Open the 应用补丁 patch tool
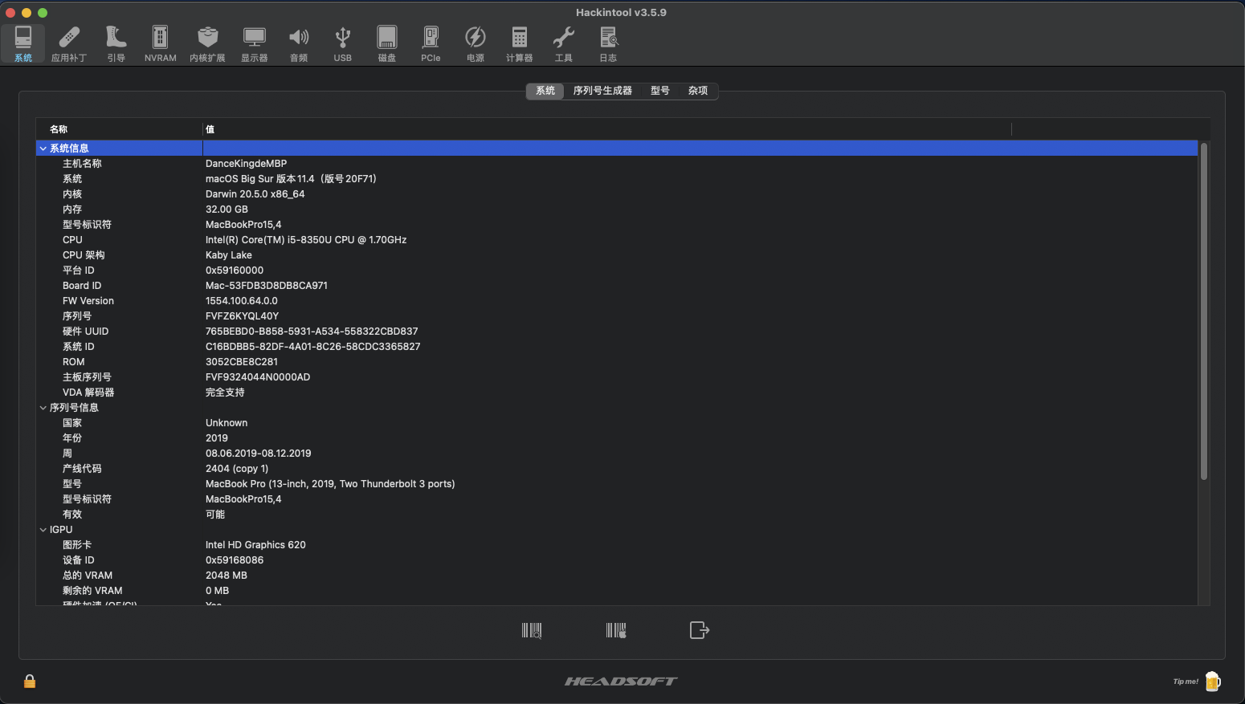Screen dimensions: 1245x704 (x=69, y=43)
